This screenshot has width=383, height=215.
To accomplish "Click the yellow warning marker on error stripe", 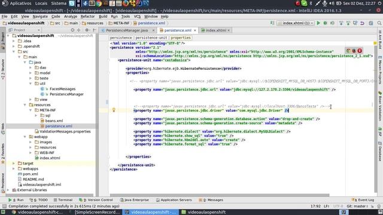I will point(375,43).
